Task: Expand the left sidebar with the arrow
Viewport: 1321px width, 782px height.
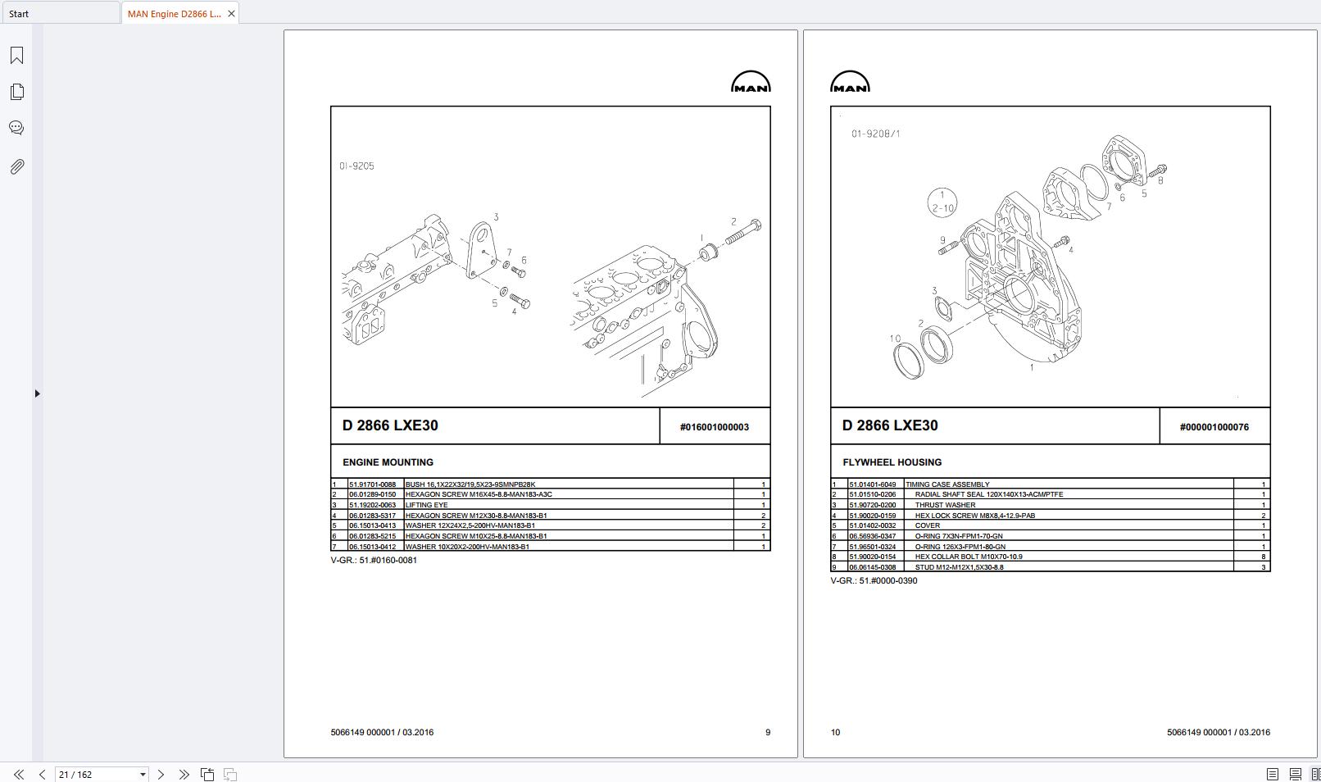Action: 37,393
